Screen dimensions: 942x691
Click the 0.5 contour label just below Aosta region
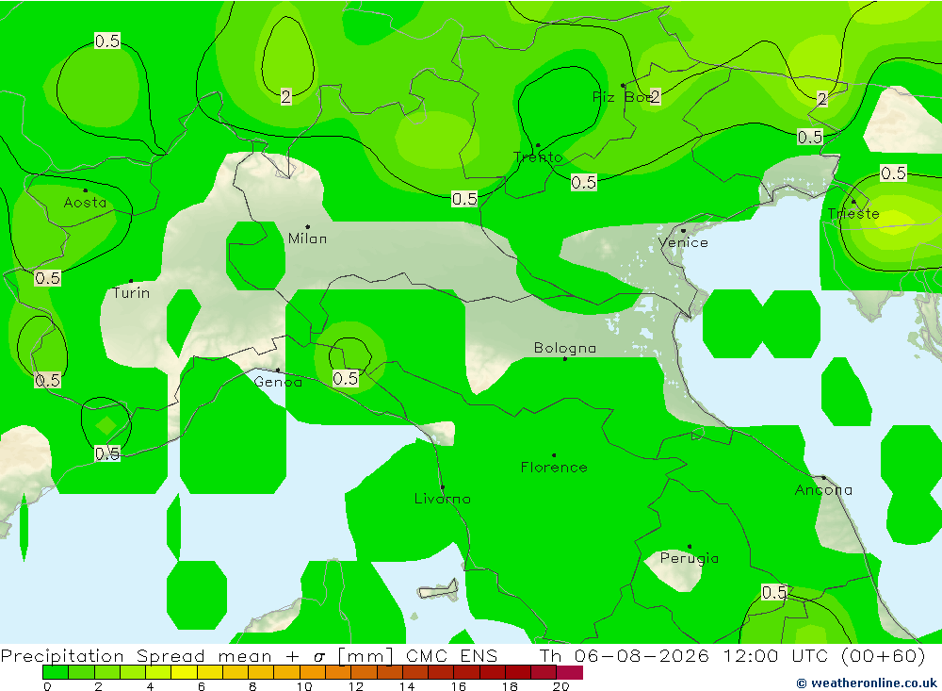(x=47, y=278)
